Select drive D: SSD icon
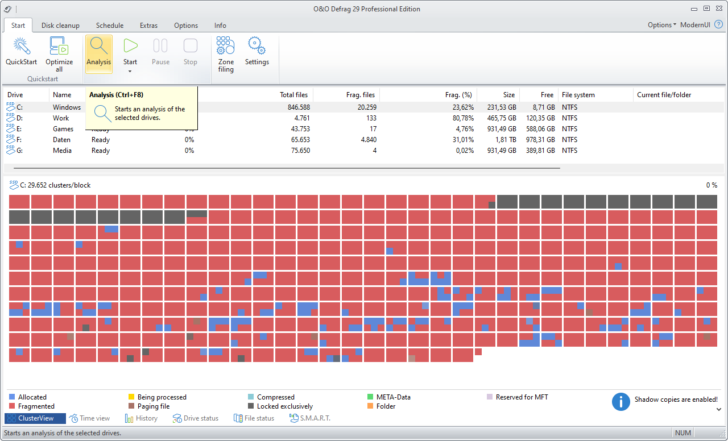 pos(11,118)
